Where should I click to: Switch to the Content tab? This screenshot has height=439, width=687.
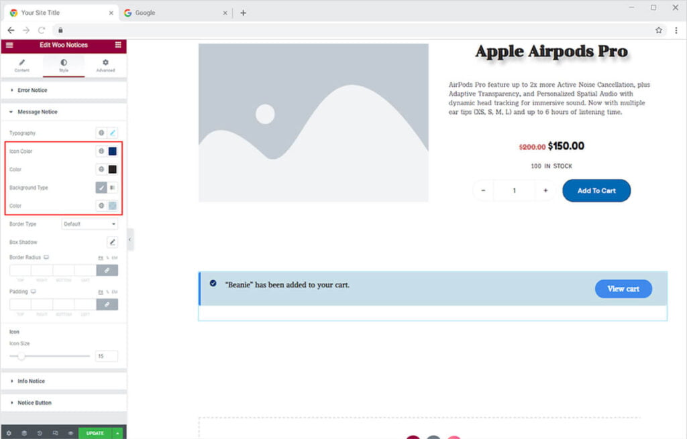click(22, 66)
